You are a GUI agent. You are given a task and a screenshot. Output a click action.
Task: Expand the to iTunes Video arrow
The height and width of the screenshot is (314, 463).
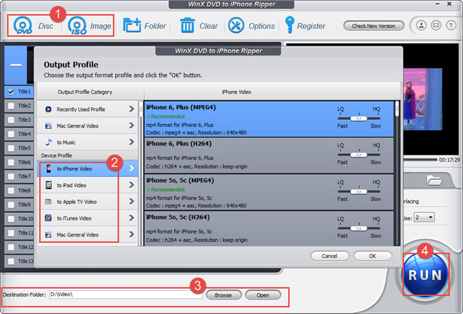[132, 218]
